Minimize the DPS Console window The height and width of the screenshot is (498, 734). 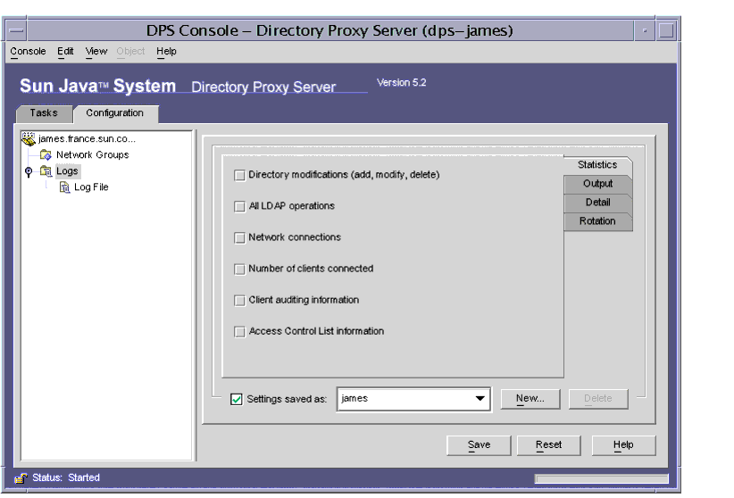(645, 31)
